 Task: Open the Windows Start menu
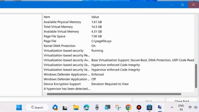pos(19,107)
